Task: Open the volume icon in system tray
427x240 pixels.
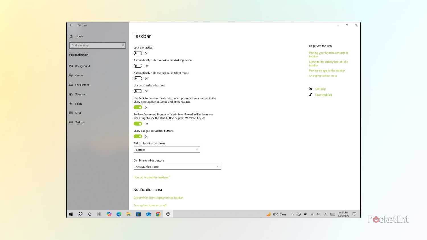Action: tap(318, 214)
